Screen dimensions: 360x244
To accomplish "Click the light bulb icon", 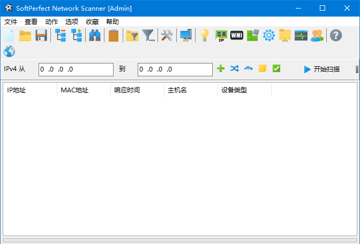I will pyautogui.click(x=204, y=35).
